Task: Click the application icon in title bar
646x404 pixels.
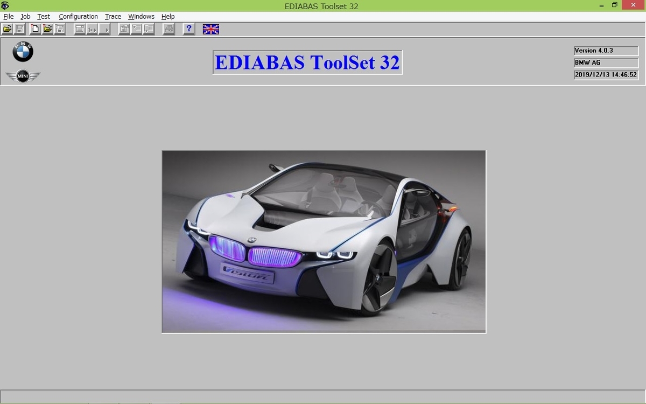Action: tap(5, 6)
